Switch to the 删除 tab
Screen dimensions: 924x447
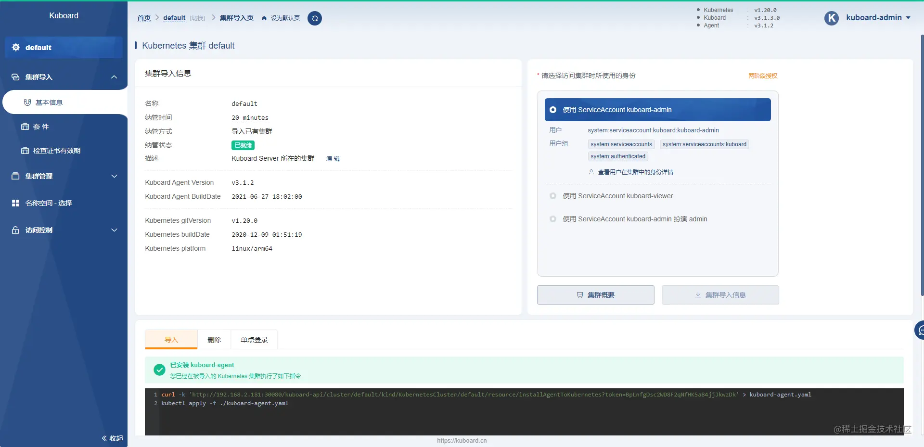coord(214,339)
